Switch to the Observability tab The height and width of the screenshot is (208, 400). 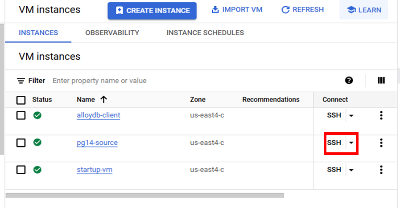point(112,33)
